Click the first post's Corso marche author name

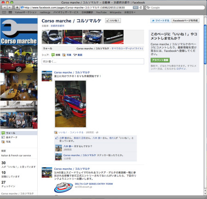tap(72, 72)
